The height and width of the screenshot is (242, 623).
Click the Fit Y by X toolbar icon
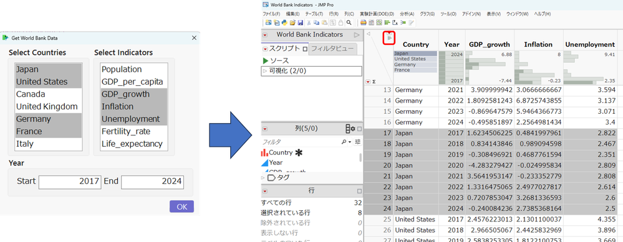pyautogui.click(x=395, y=22)
